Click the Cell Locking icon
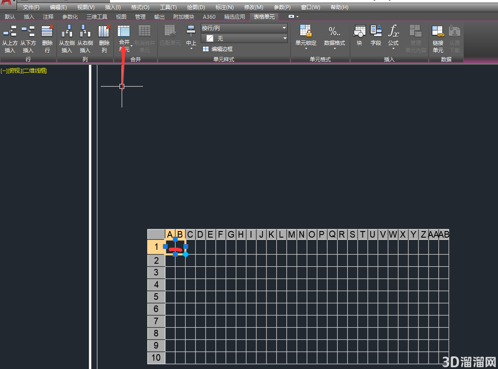This screenshot has height=369, width=498. click(x=305, y=31)
